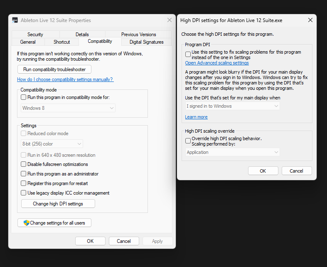Enable Register this program for restart
The image size is (327, 267).
[24, 183]
